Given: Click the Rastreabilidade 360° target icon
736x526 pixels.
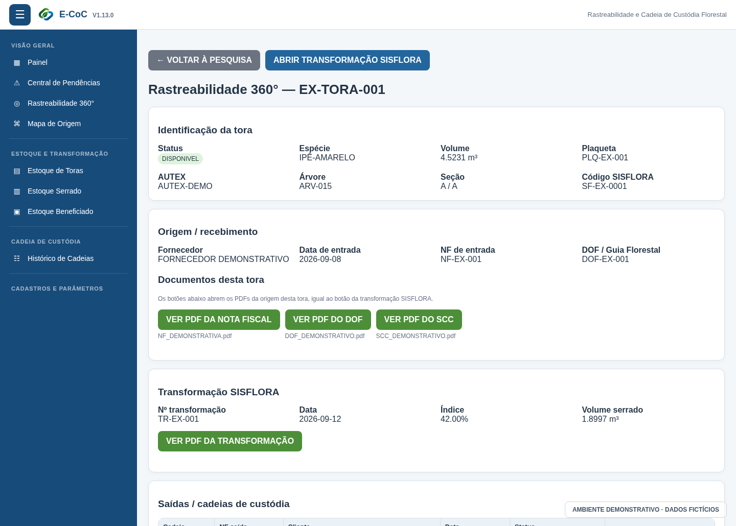Looking at the screenshot, I should [x=17, y=103].
